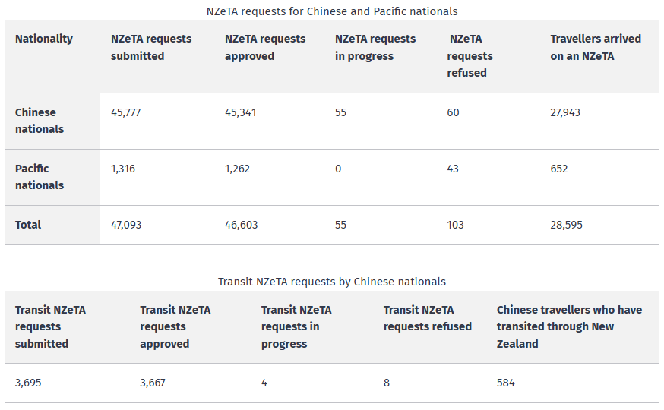
Task: Click the 1,262 approved requests cell
Action: 237,169
